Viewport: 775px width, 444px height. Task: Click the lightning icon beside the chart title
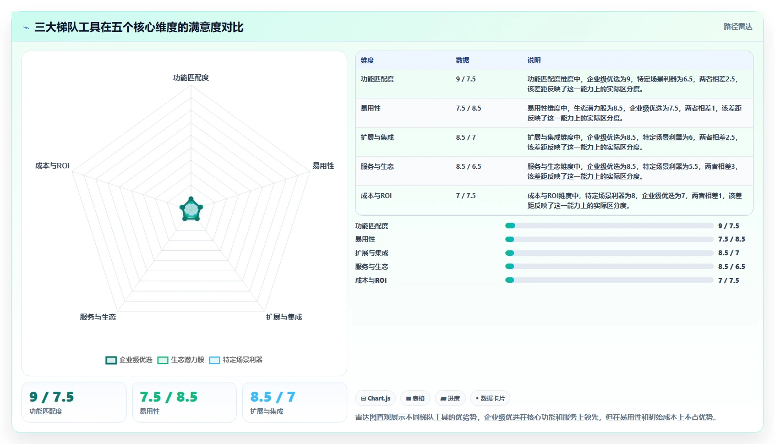[26, 28]
